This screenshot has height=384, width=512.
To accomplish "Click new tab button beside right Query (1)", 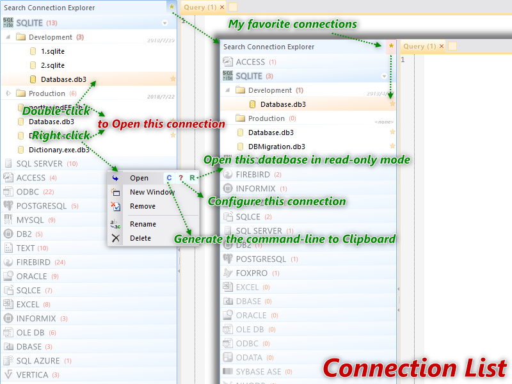I will click(452, 46).
